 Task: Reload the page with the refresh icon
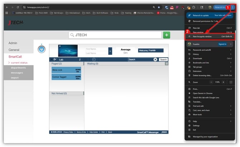18,7
